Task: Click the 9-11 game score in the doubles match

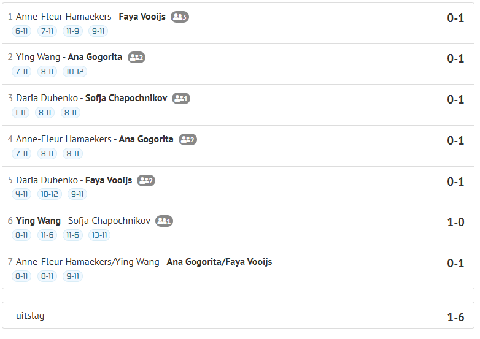Action: click(72, 276)
